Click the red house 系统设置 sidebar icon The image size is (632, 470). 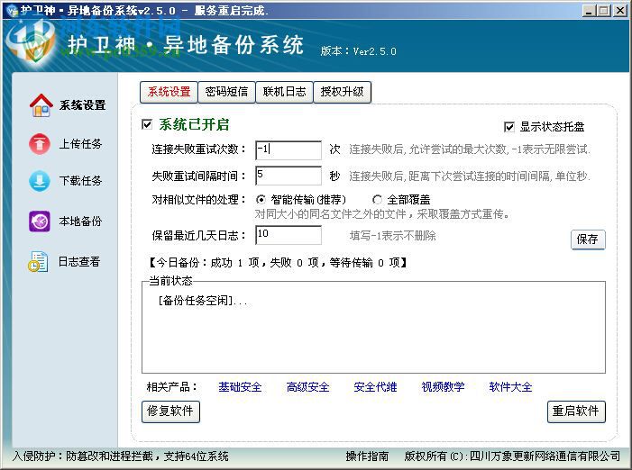point(41,105)
